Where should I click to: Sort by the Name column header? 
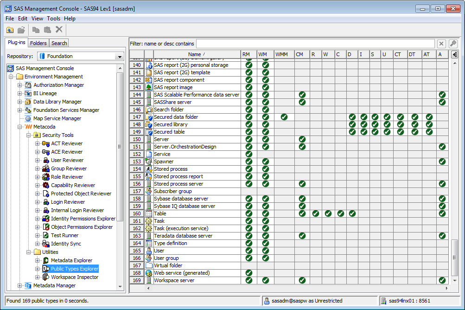click(x=197, y=54)
